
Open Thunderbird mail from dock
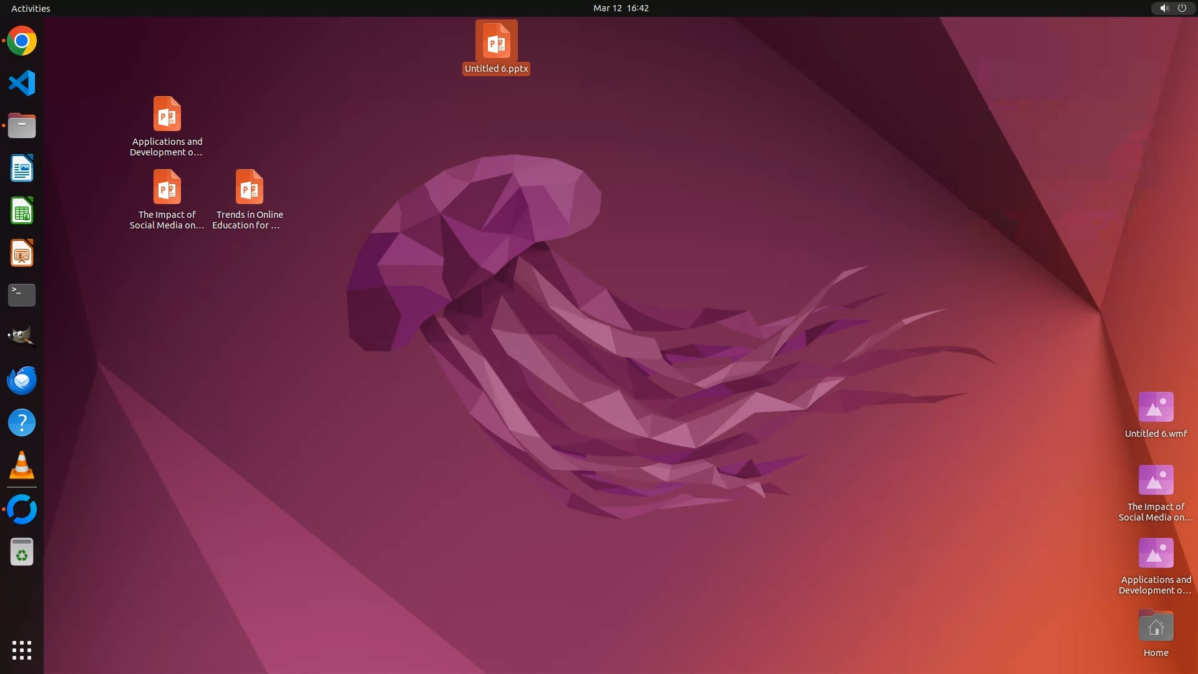pyautogui.click(x=22, y=380)
